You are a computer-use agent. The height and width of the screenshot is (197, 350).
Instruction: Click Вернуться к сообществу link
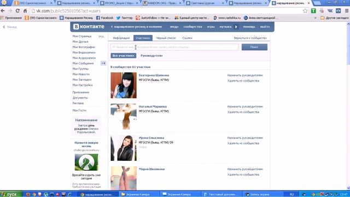point(250,38)
